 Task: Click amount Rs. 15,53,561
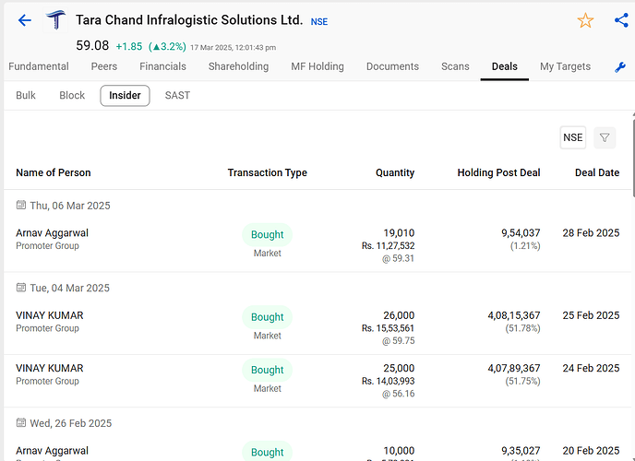[x=388, y=328]
